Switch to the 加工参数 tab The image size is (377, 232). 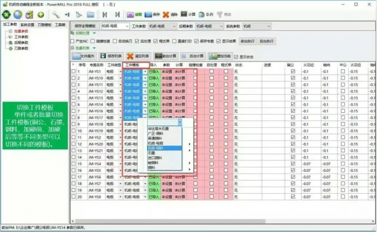[x=10, y=24]
